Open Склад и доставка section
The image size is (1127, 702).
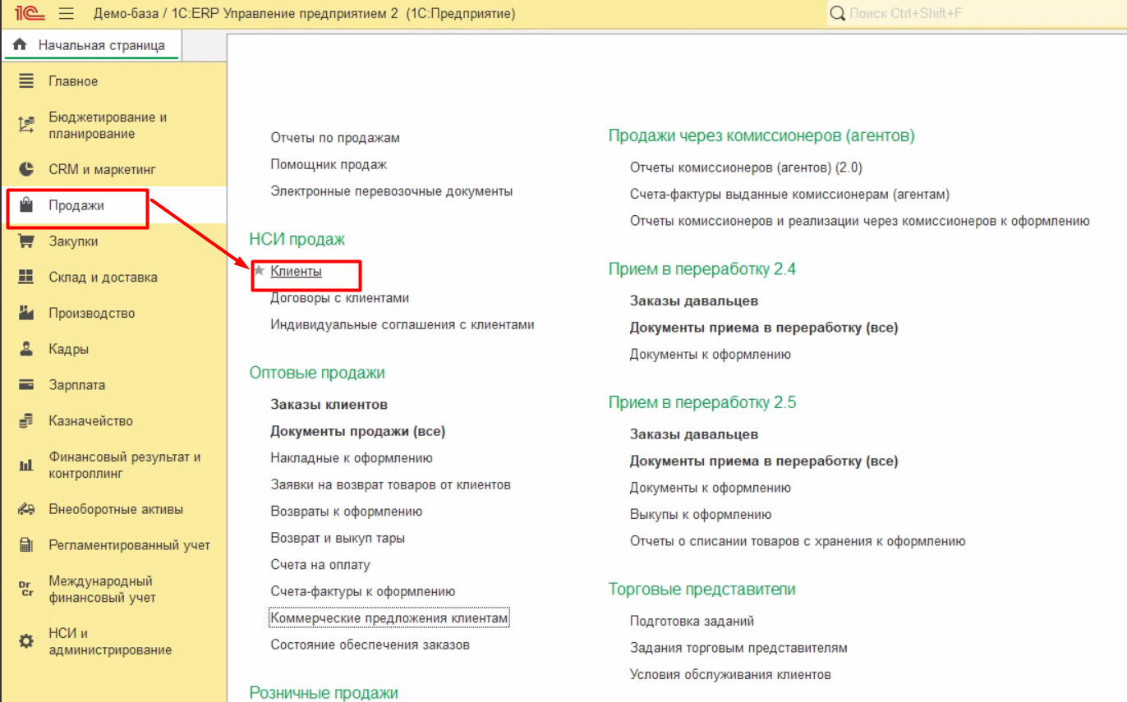coord(103,278)
